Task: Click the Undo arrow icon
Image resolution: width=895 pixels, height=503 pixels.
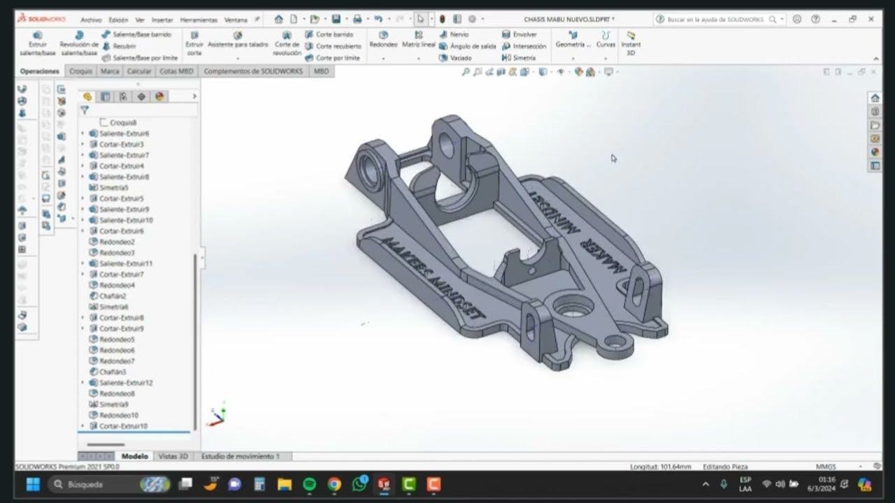Action: point(378,19)
